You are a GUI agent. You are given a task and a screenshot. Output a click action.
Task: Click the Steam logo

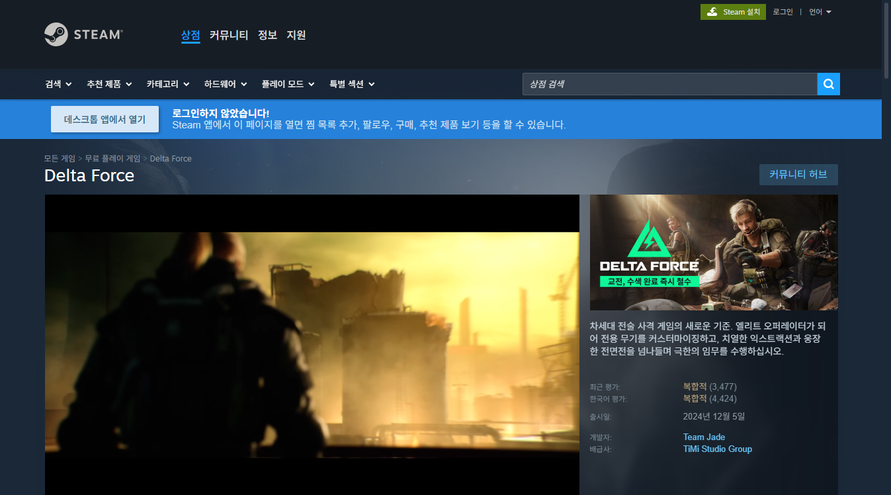(x=83, y=34)
